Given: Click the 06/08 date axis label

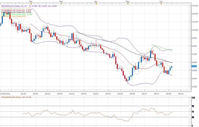Looking at the screenshot, I should pyautogui.click(x=169, y=94).
